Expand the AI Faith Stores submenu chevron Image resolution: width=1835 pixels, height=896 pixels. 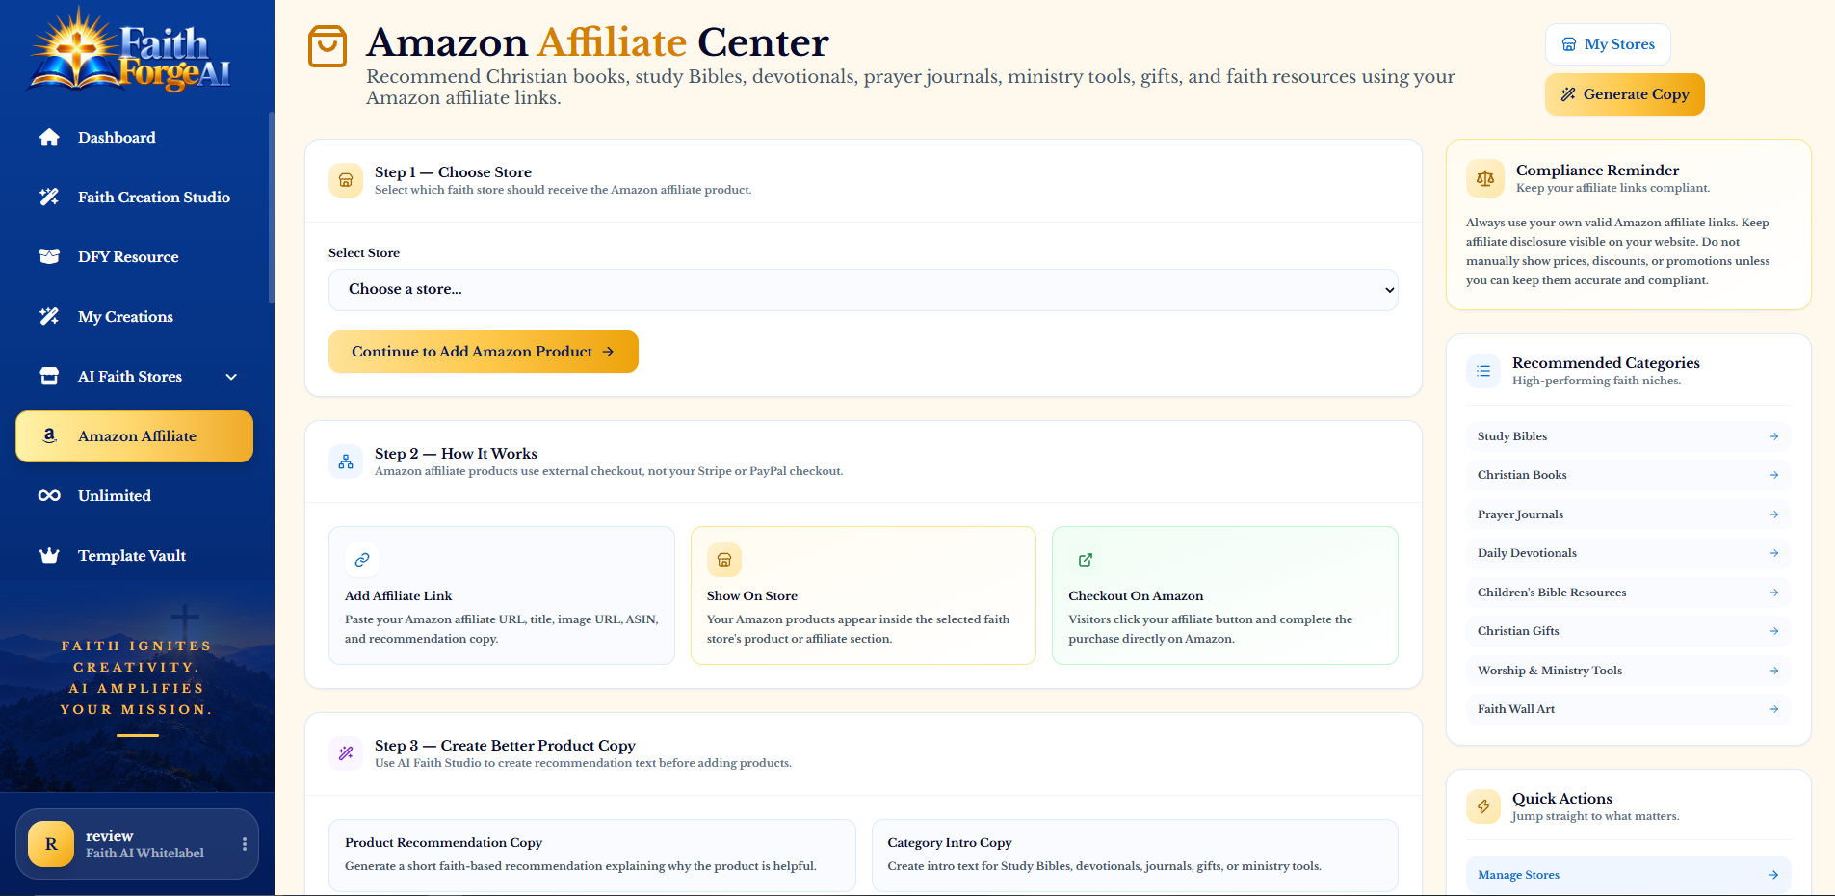(x=231, y=377)
